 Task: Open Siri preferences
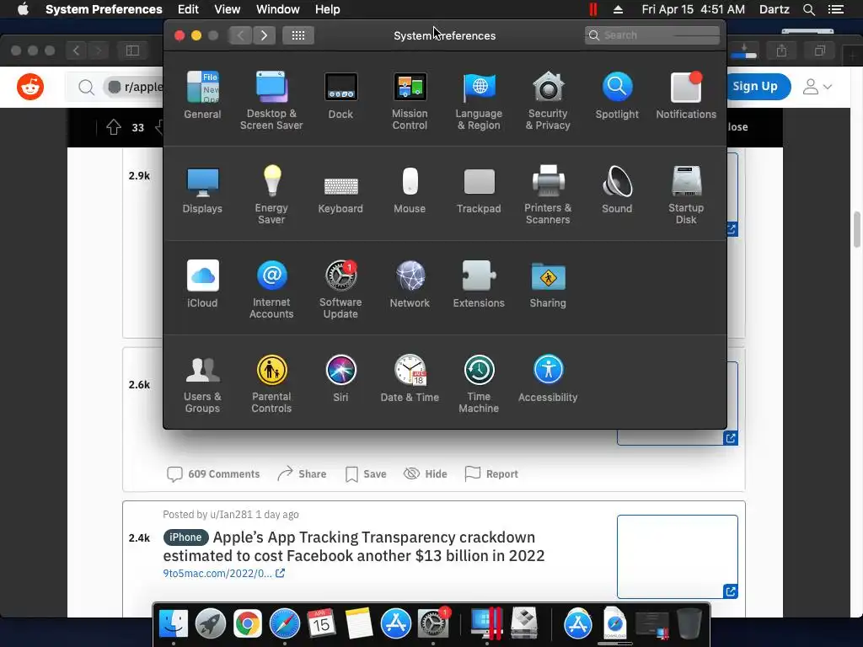(340, 378)
